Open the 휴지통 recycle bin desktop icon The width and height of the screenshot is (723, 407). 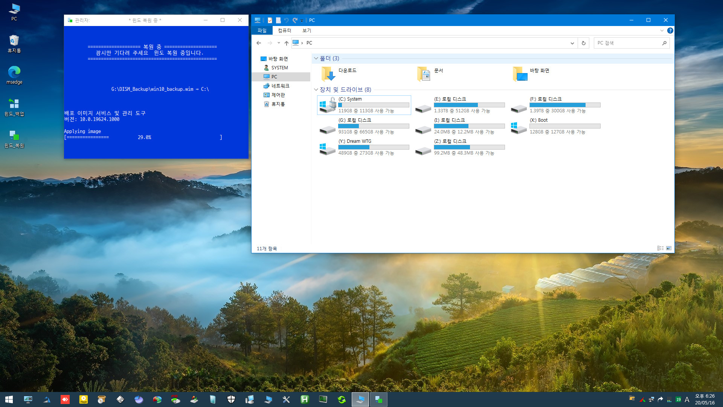pos(14,43)
